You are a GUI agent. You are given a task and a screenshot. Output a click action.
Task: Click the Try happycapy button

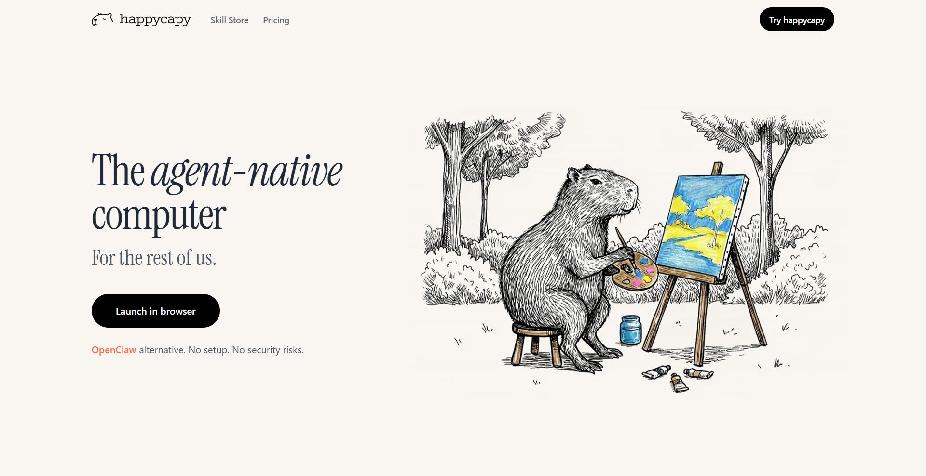797,19
